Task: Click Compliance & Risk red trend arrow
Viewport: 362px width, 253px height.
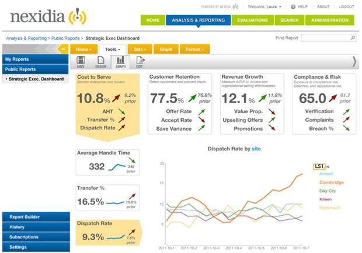Action: [x=333, y=98]
